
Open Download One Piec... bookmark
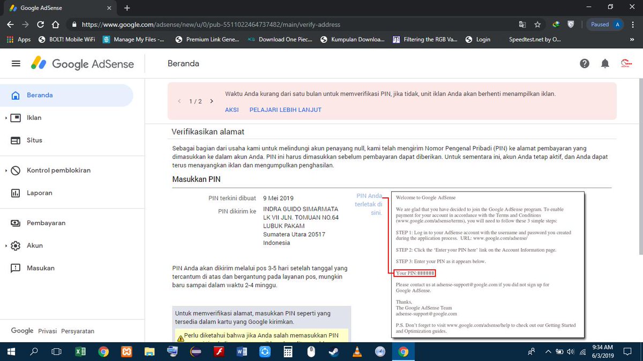coord(280,39)
